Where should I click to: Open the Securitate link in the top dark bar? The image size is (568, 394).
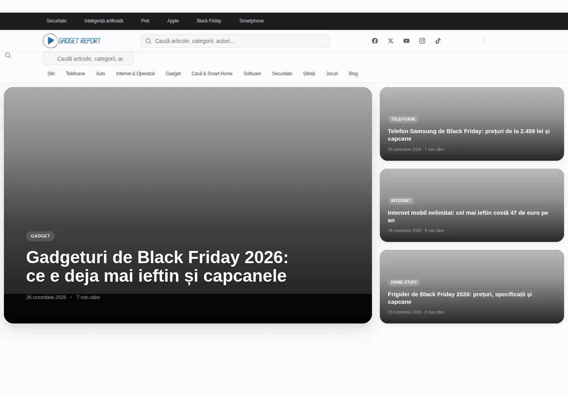tap(56, 21)
